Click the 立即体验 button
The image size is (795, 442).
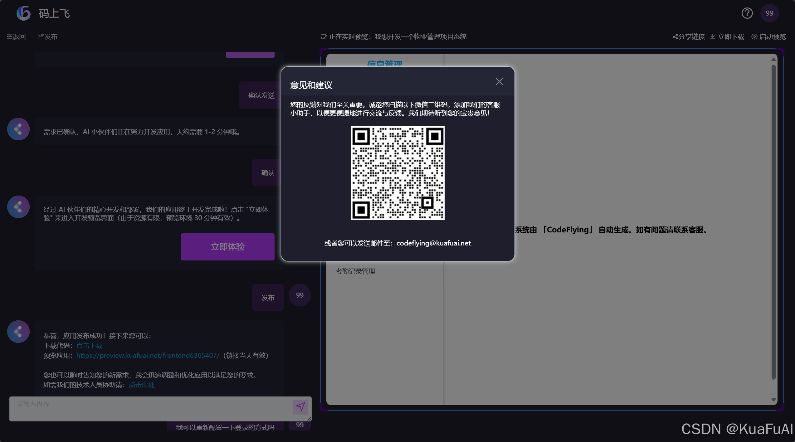click(x=227, y=246)
